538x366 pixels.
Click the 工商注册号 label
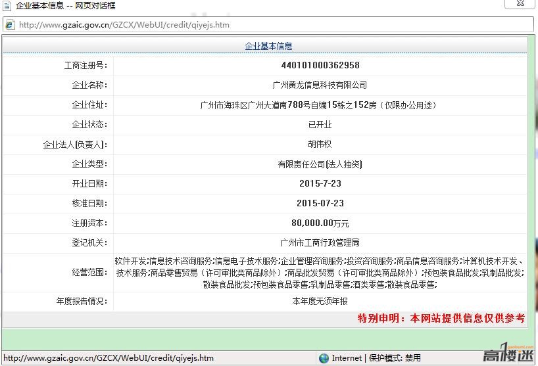[x=86, y=65]
